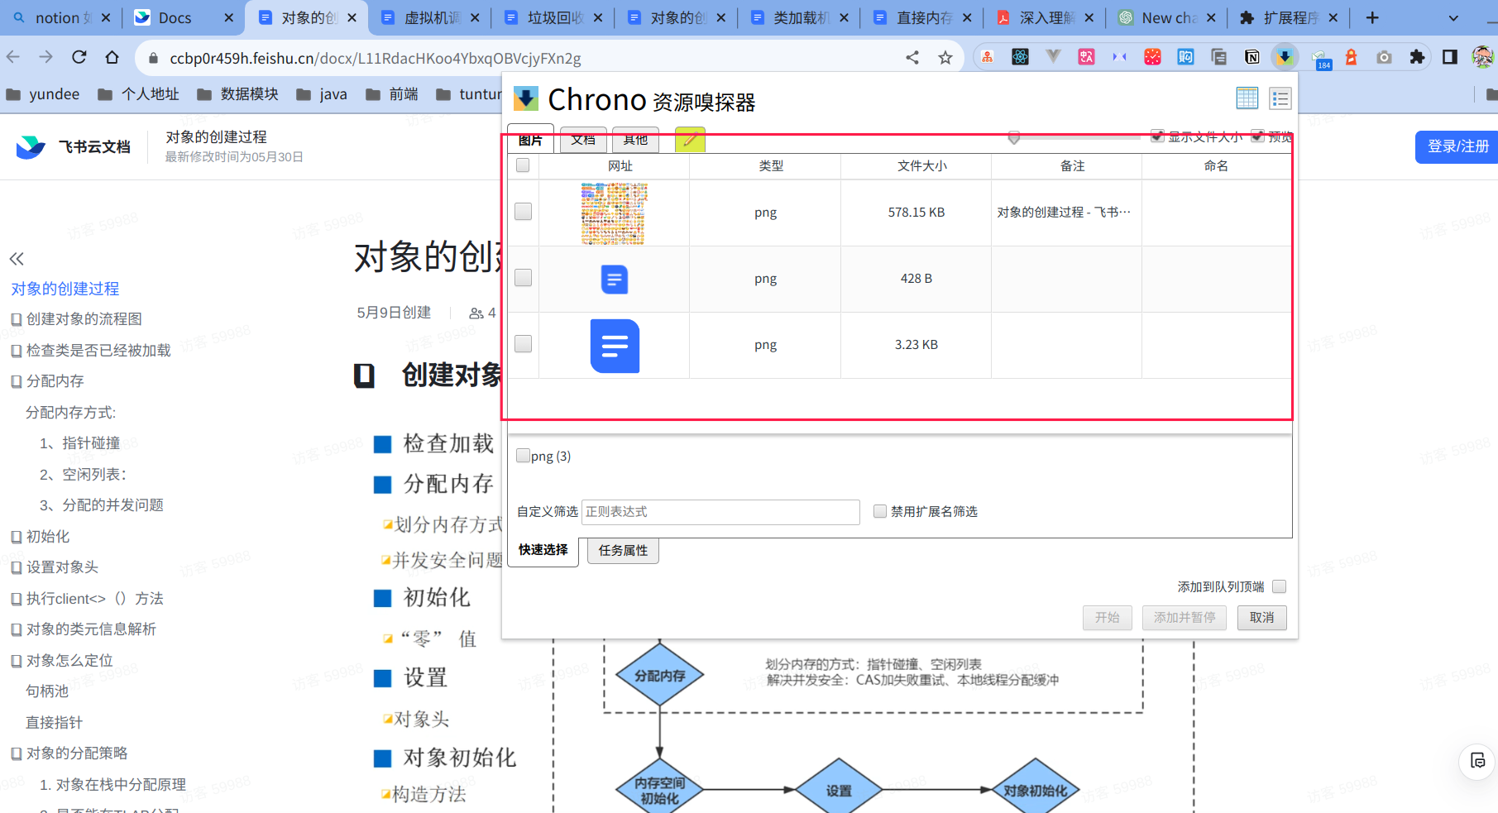Image resolution: width=1498 pixels, height=813 pixels.
Task: Open the blue shopping extension icon
Action: [x=1185, y=57]
